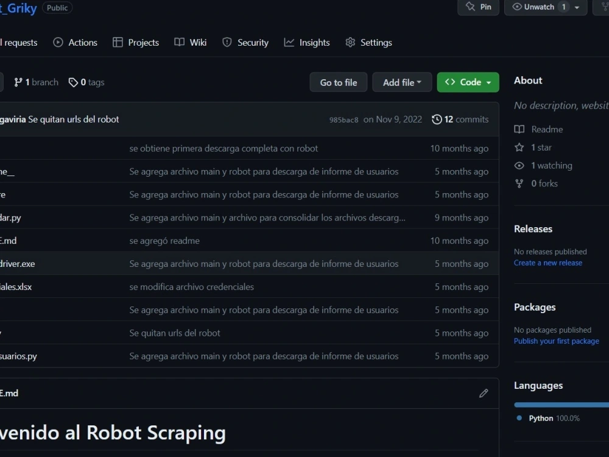Open the Add file dropdown

point(402,82)
